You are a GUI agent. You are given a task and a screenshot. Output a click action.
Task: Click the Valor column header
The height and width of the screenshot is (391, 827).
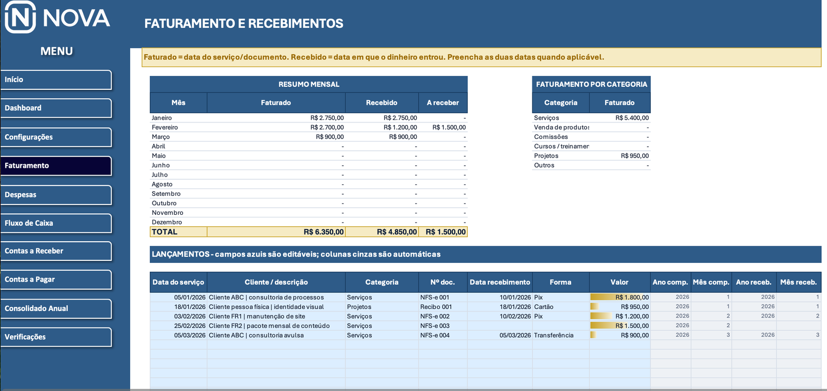(619, 283)
